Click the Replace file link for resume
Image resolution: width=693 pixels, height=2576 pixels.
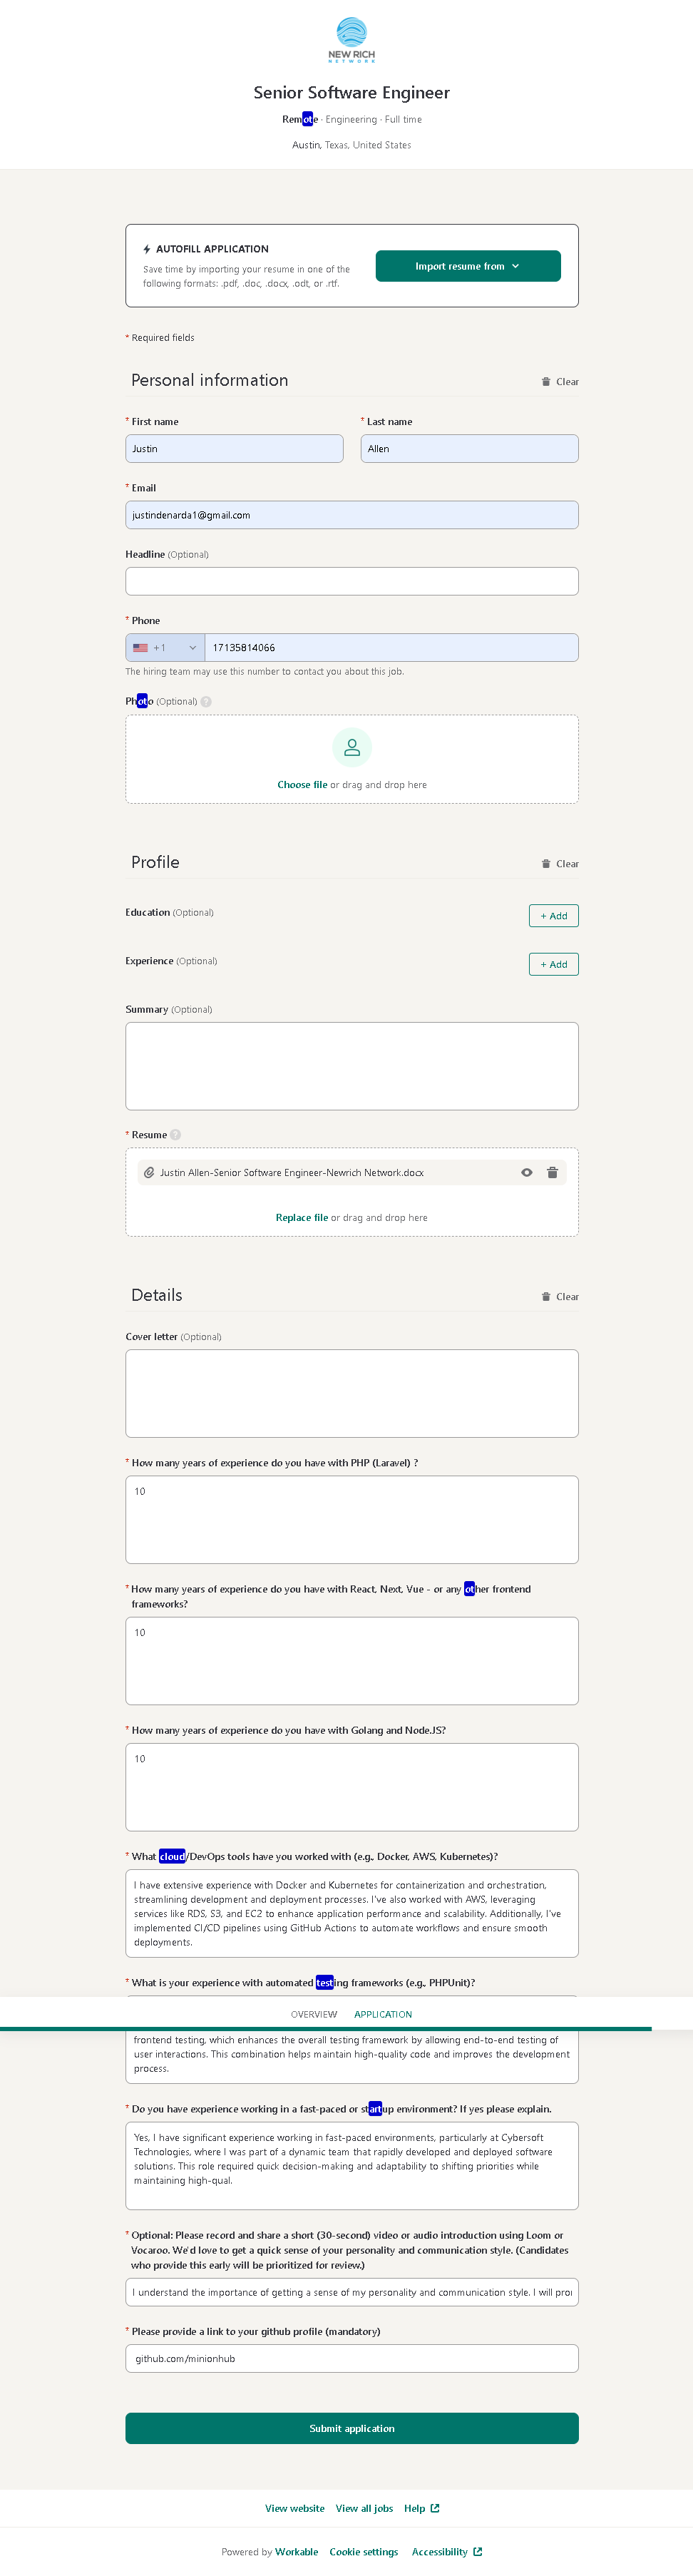click(x=302, y=1217)
